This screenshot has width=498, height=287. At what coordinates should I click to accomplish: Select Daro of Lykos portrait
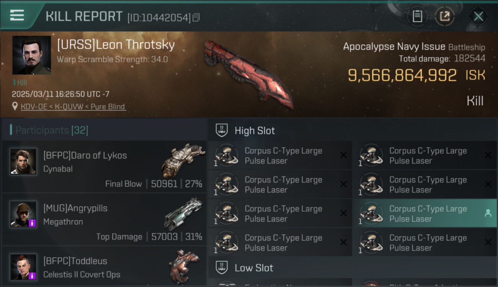23,161
